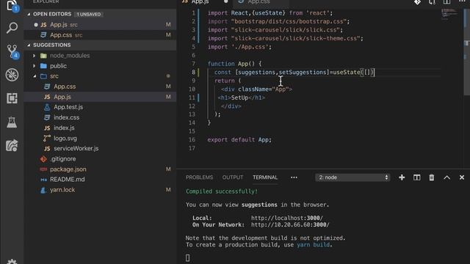Maximize the panel with chevron up
The image size is (470, 264).
click(x=446, y=177)
